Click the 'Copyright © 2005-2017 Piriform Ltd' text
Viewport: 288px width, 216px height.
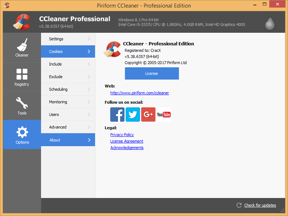[156, 63]
